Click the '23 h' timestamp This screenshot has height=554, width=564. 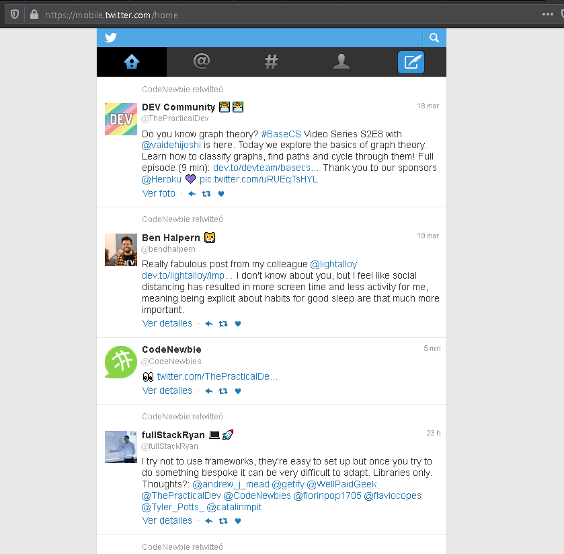[434, 433]
